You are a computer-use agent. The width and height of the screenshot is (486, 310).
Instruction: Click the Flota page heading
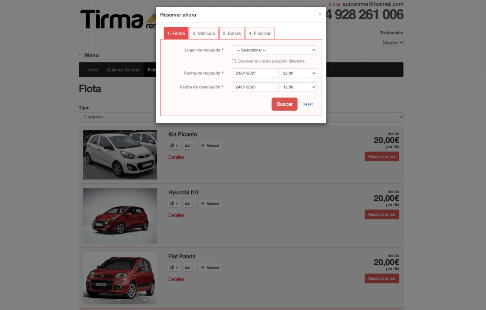90,89
